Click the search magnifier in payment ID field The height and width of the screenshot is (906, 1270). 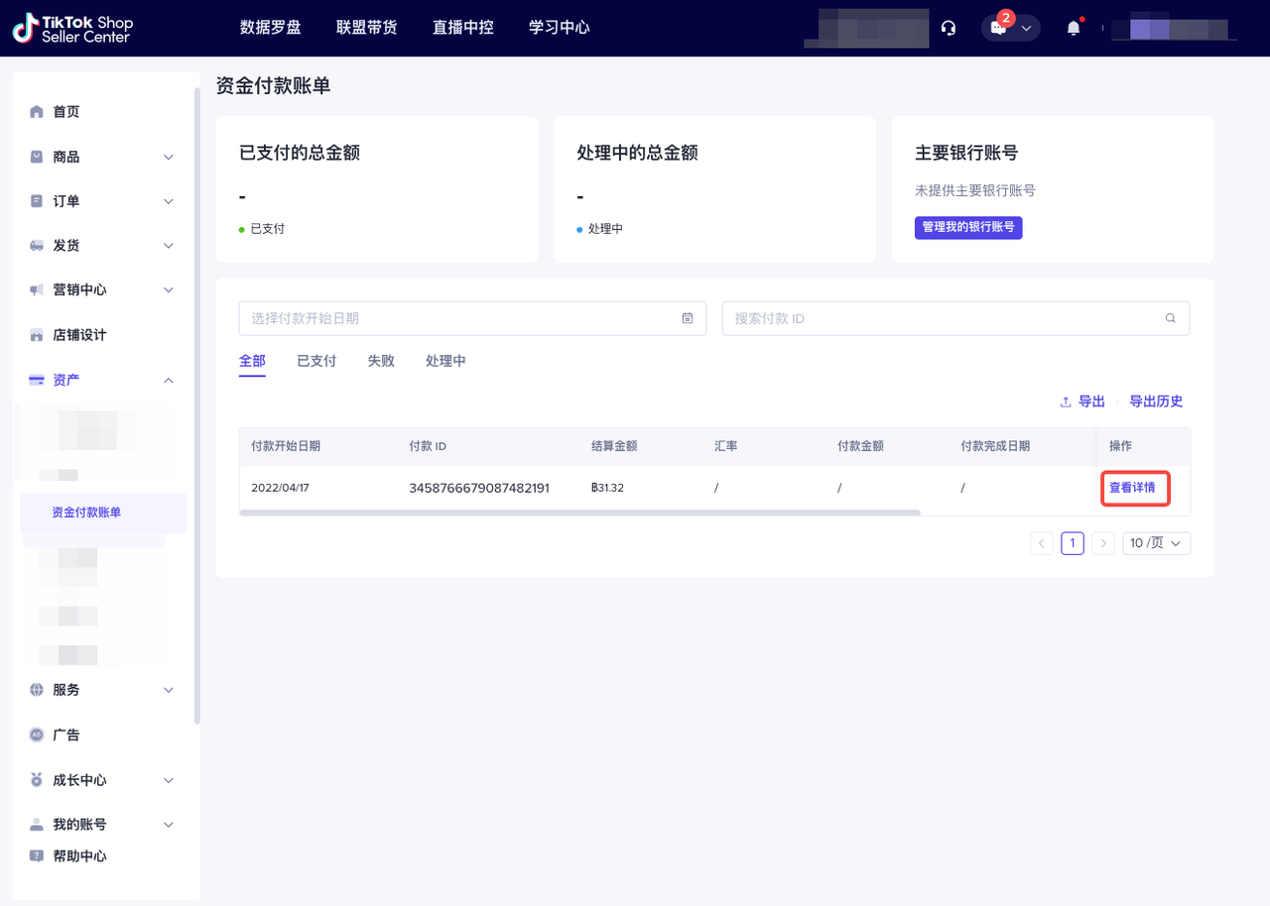click(1171, 318)
